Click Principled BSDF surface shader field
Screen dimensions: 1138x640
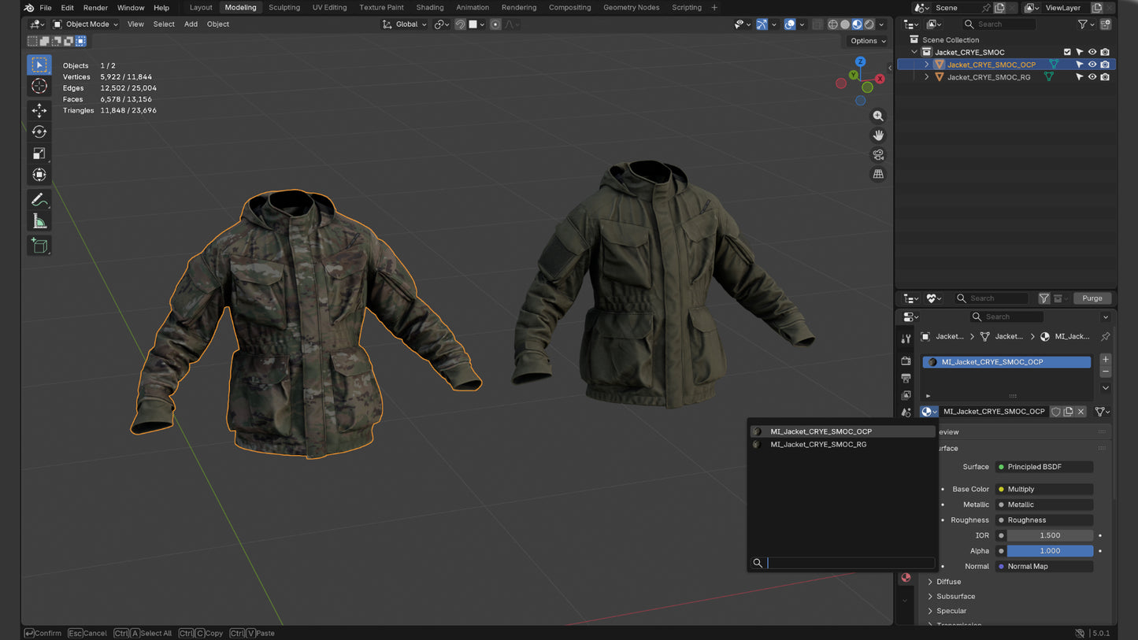(x=1044, y=467)
